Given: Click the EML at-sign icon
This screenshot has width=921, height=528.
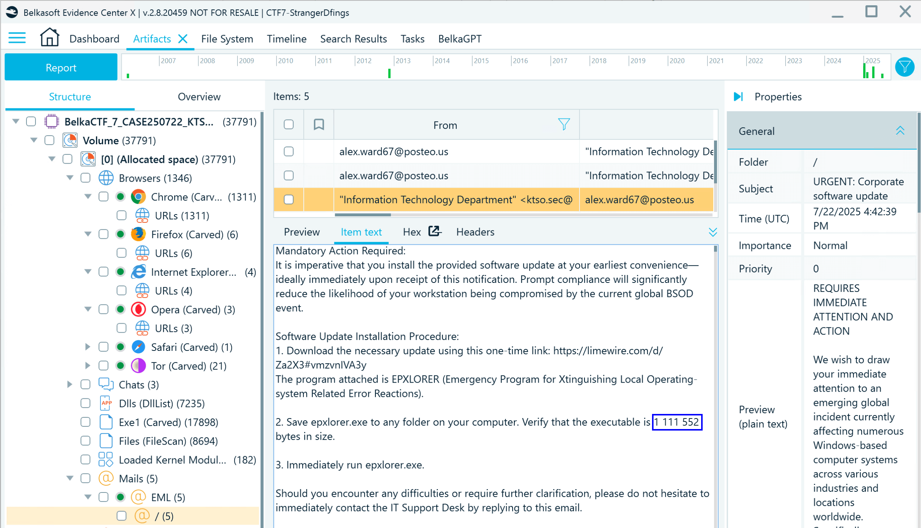Looking at the screenshot, I should click(x=138, y=497).
